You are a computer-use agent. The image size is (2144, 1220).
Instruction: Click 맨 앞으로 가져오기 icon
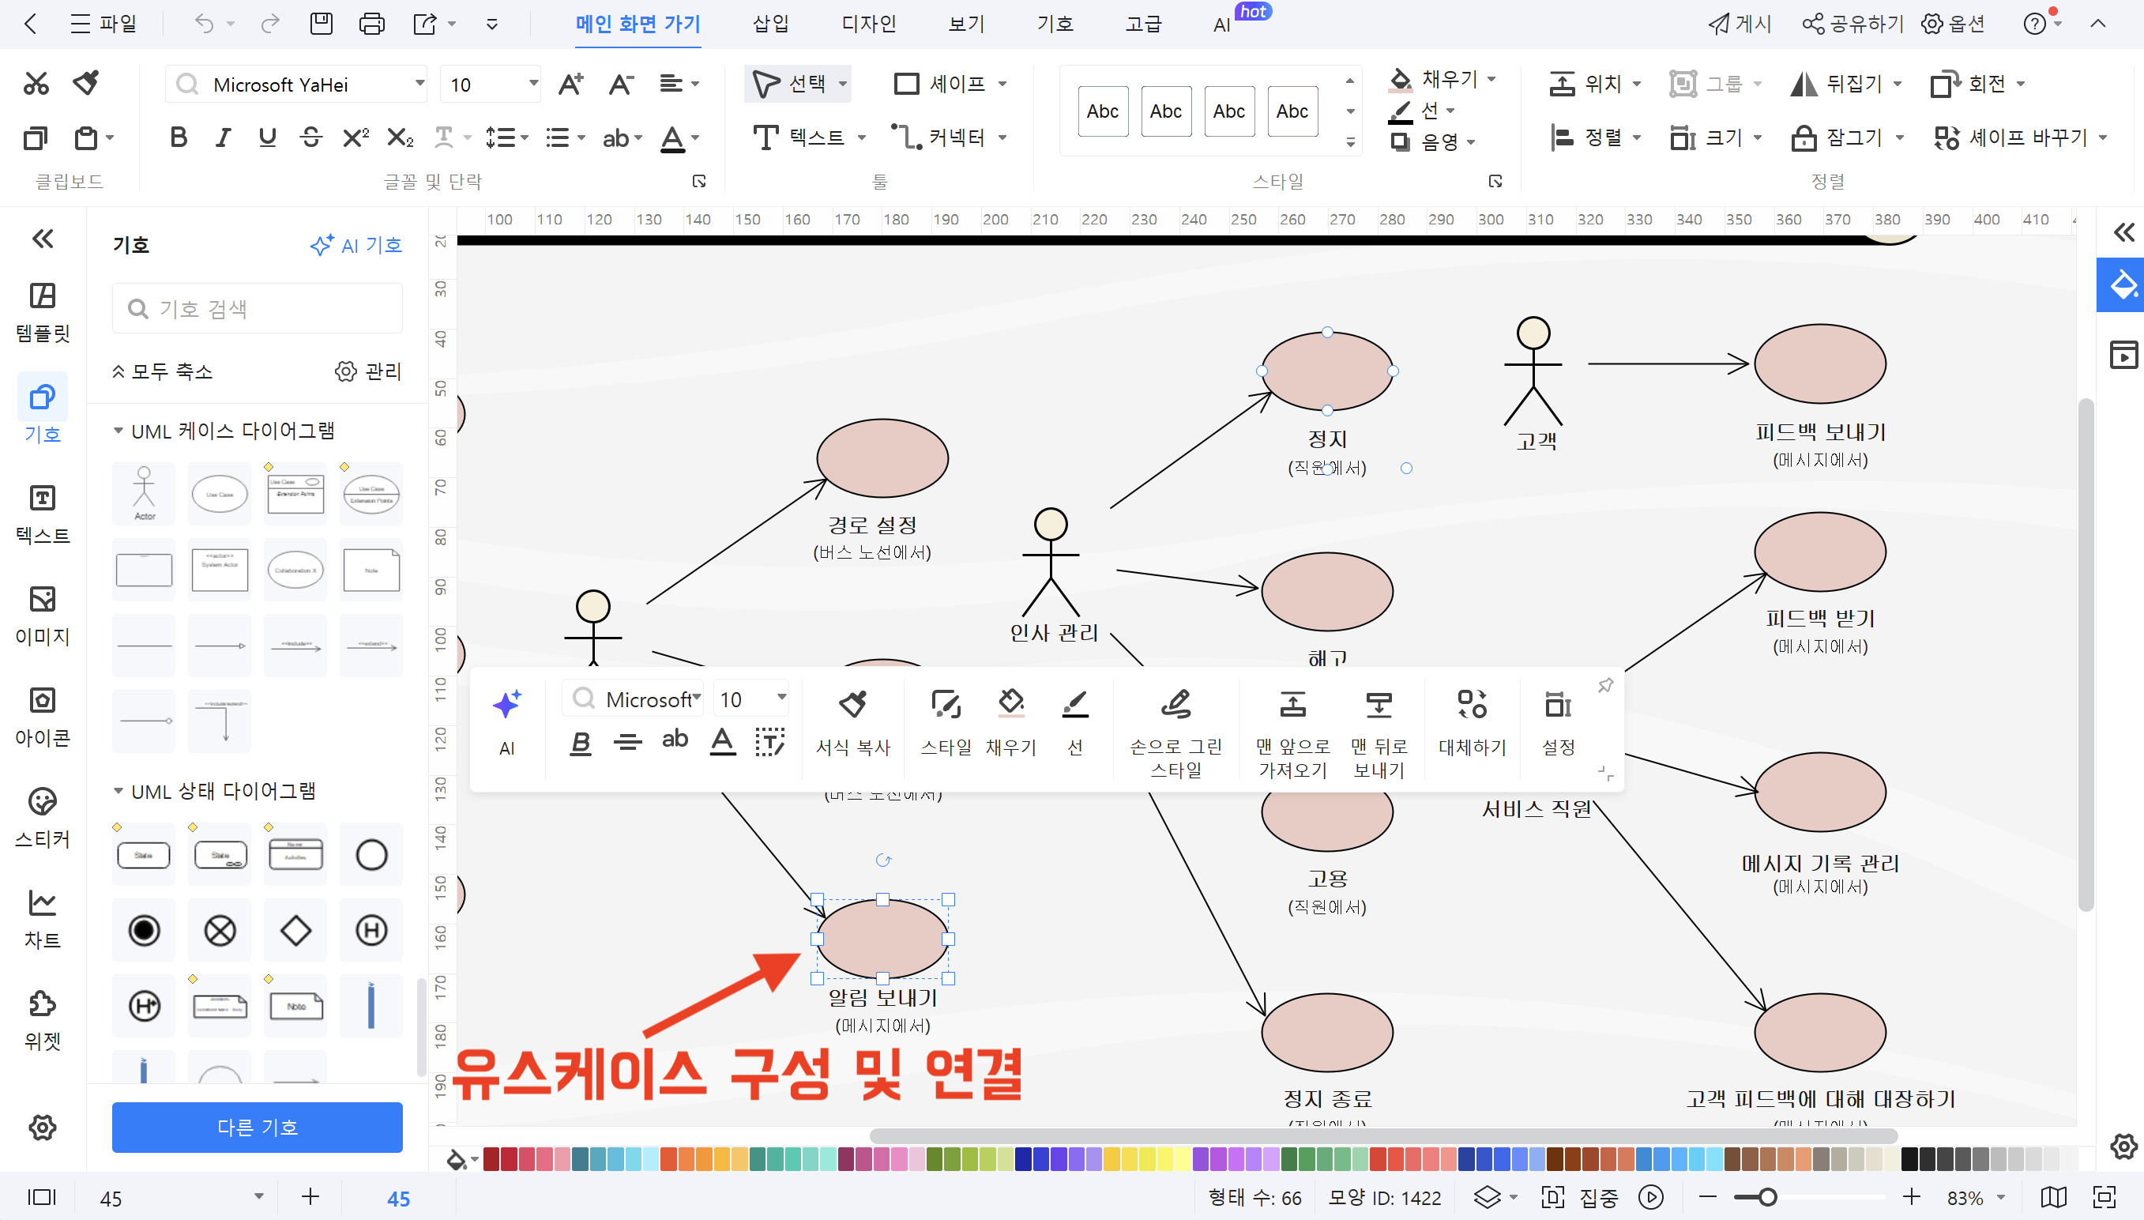pos(1292,721)
